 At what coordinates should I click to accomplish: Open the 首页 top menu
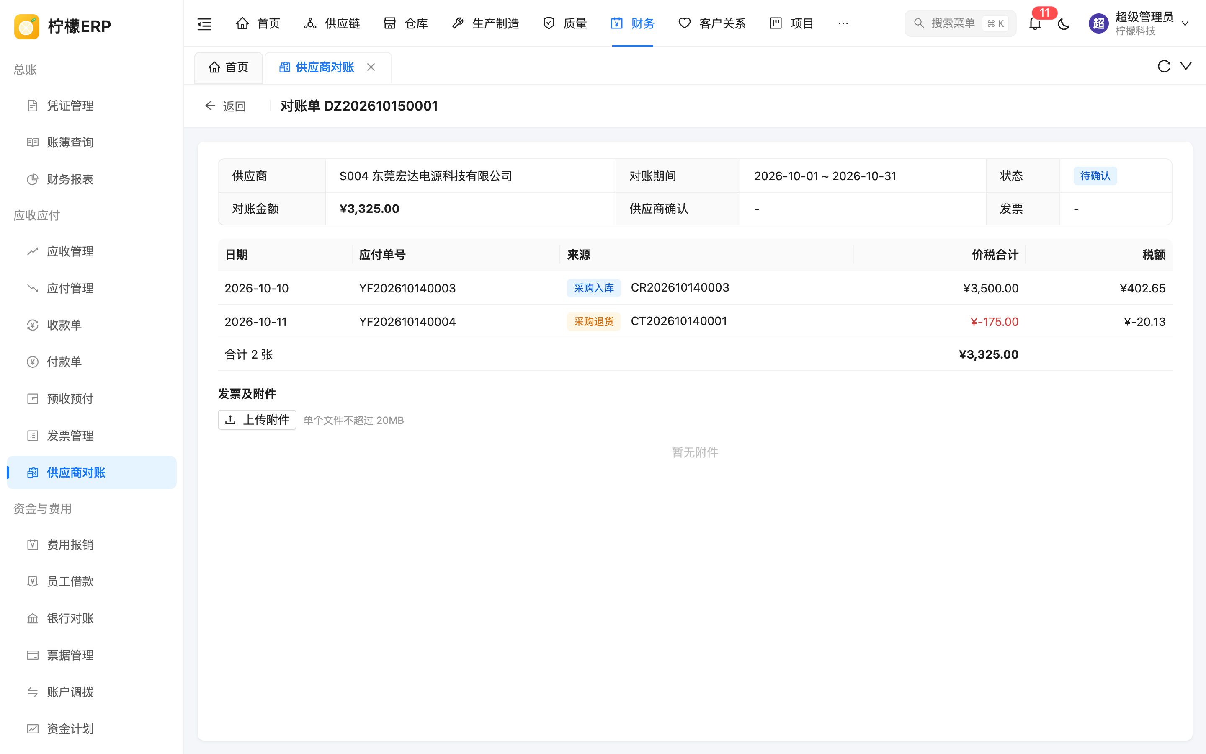258,23
